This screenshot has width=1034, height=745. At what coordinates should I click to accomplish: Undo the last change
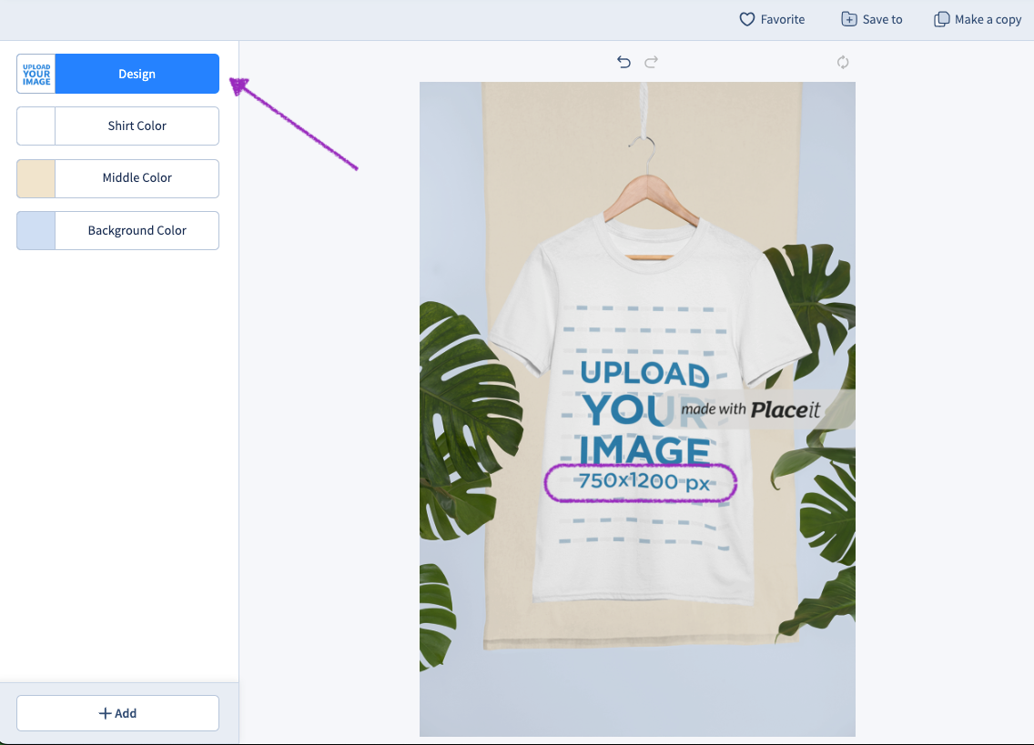pos(623,62)
